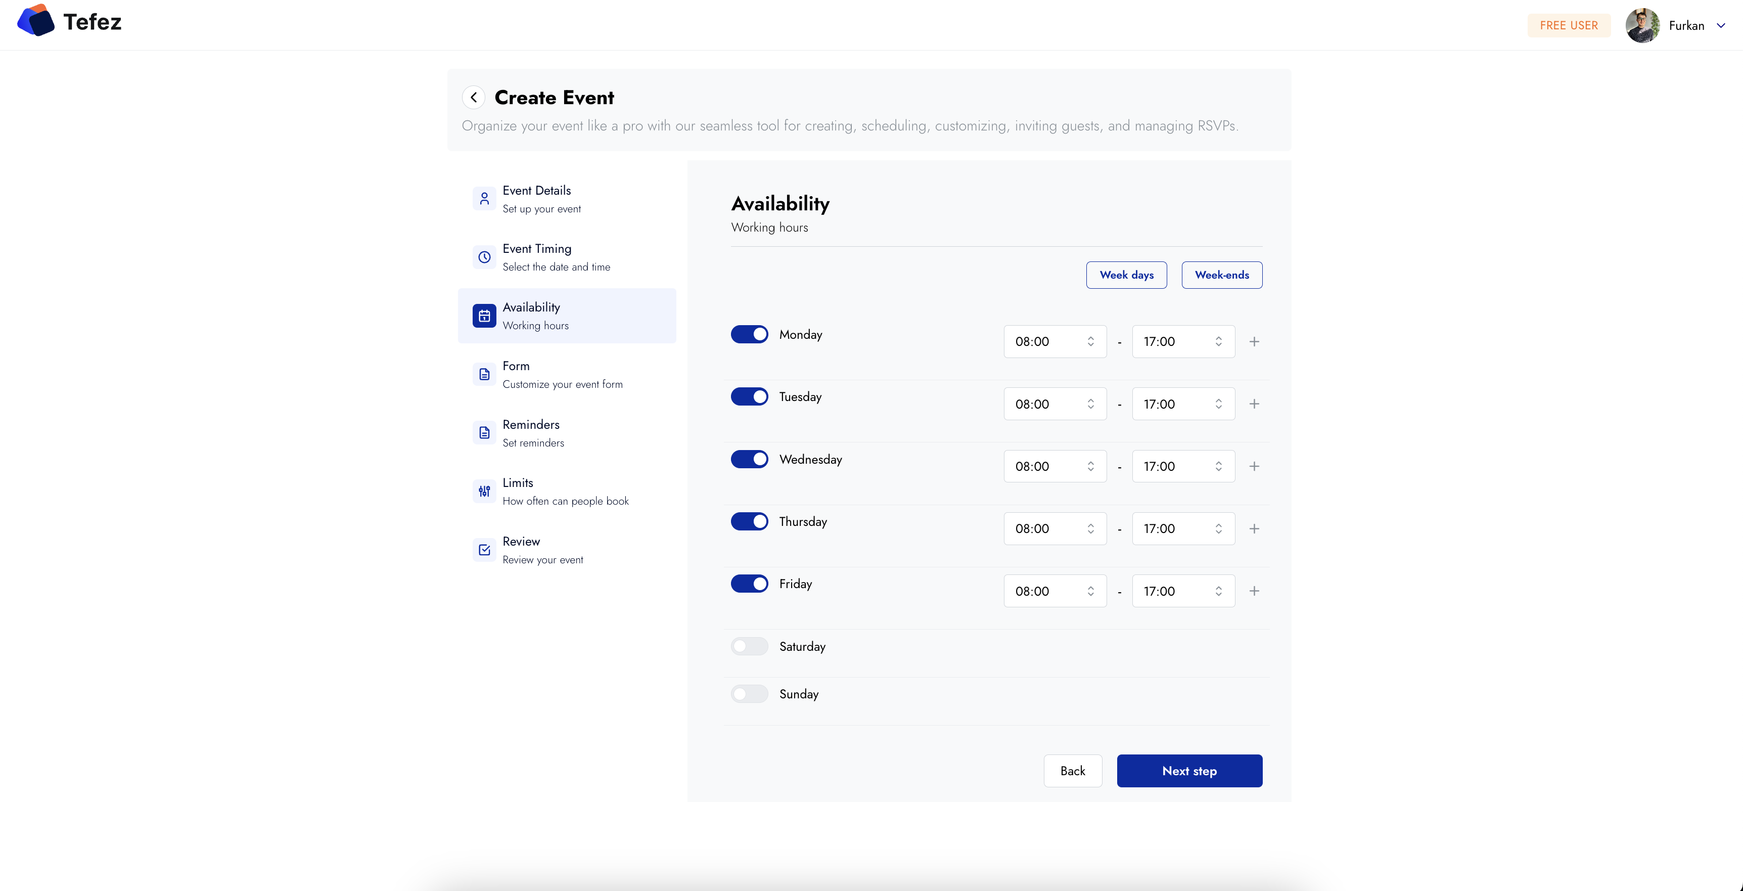Screen dimensions: 1743x891
Task: Go to the Event Timing step
Action: (567, 257)
